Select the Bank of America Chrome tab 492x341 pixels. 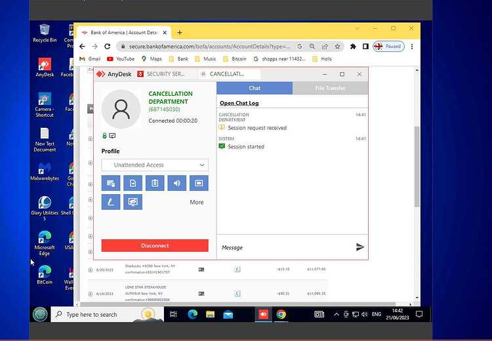pyautogui.click(x=123, y=33)
